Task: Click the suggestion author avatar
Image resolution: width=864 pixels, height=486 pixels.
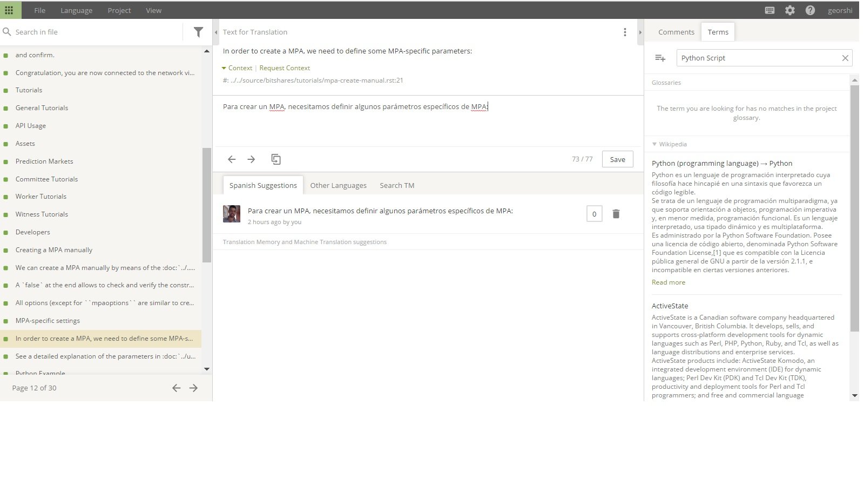Action: 232,214
